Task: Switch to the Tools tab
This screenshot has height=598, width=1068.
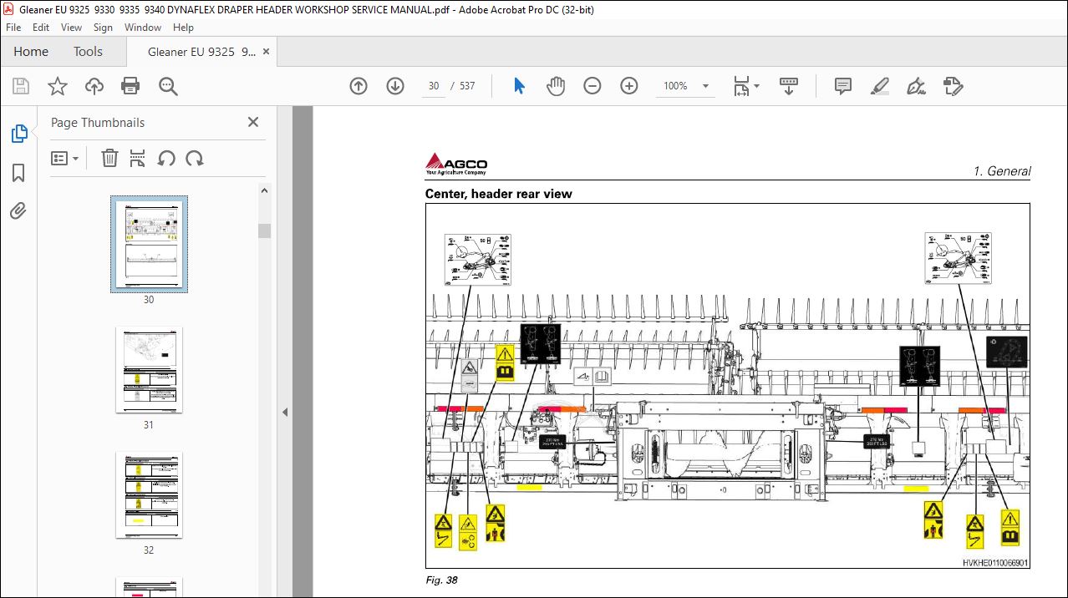Action: [x=88, y=52]
